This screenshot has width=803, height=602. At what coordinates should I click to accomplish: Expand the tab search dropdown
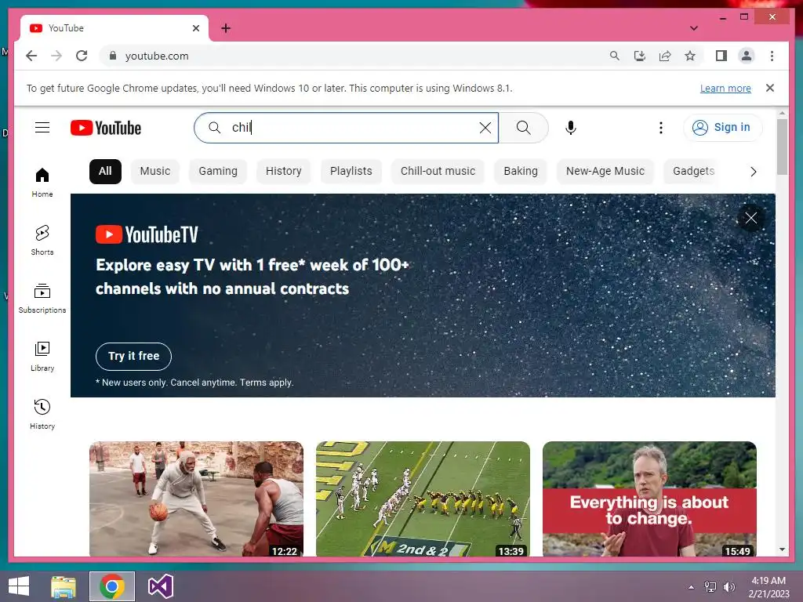tap(693, 28)
